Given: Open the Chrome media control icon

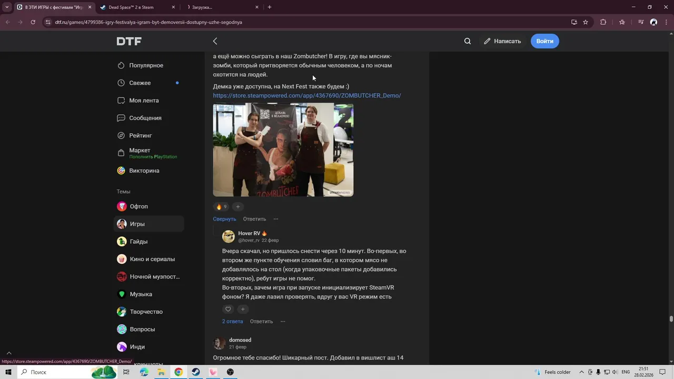Looking at the screenshot, I should [641, 22].
